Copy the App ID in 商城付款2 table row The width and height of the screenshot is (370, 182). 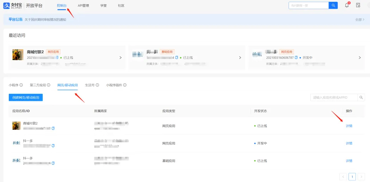(53, 129)
